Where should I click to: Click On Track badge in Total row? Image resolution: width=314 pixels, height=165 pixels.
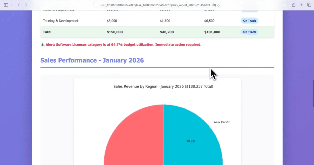249,32
